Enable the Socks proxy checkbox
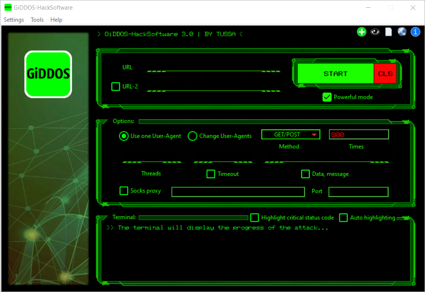 [x=124, y=191]
